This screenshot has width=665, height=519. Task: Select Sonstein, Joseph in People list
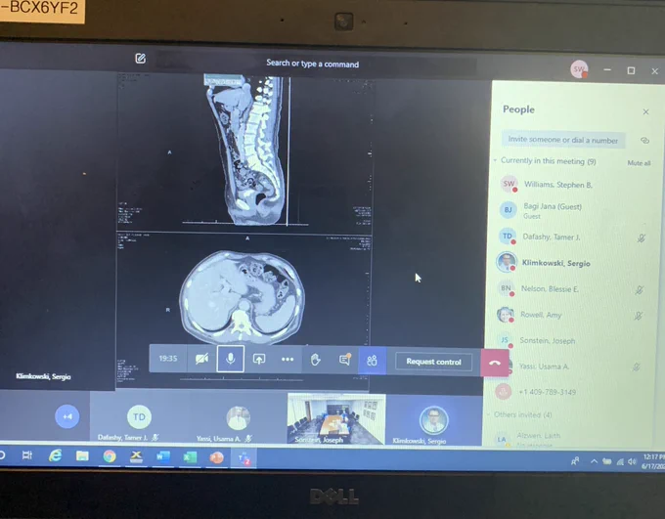(547, 340)
